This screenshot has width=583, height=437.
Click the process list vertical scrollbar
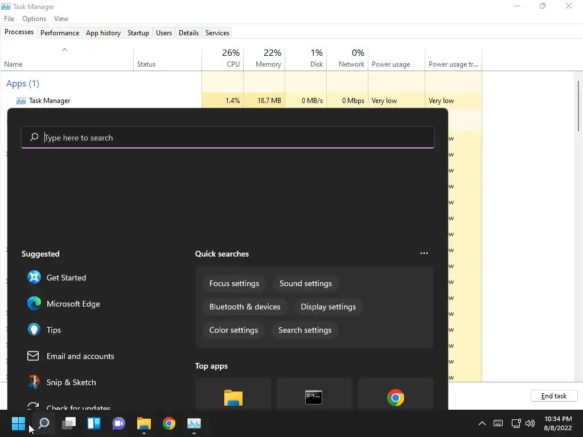578,106
